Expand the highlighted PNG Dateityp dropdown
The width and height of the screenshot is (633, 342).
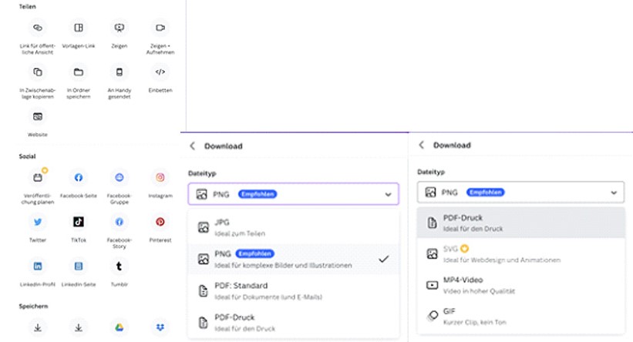[293, 194]
